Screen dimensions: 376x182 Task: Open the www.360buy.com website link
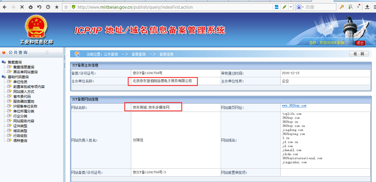294,106
